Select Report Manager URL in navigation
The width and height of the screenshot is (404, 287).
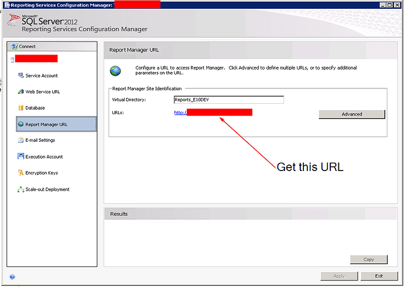(56, 124)
